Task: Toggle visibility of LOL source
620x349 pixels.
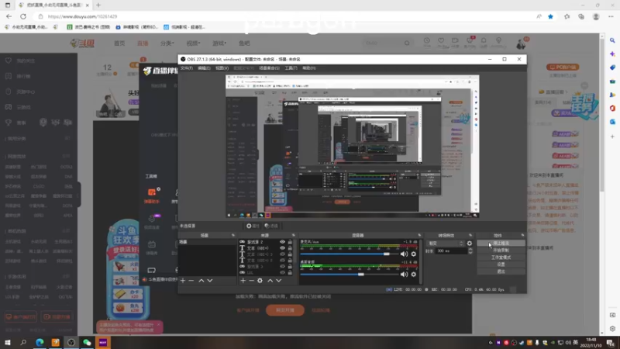Action: [282, 272]
